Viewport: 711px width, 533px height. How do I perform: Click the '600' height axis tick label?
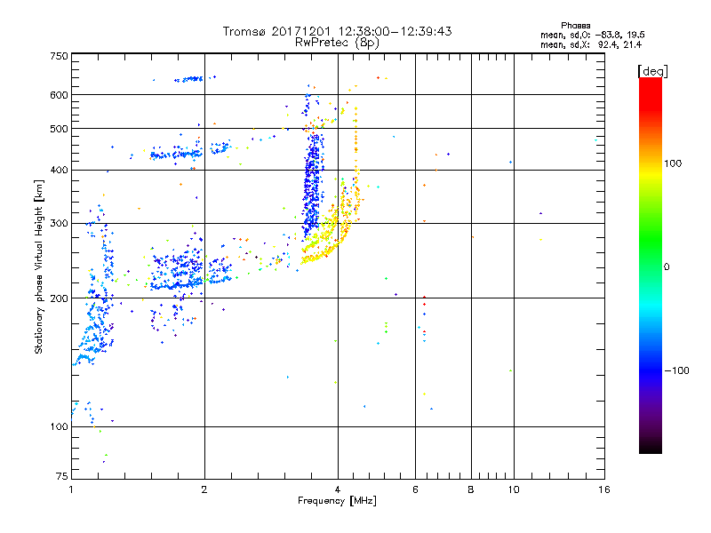pos(59,95)
